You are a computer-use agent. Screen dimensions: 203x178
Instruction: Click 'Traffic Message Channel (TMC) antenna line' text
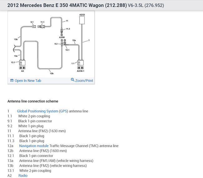pyautogui.click(x=84, y=146)
